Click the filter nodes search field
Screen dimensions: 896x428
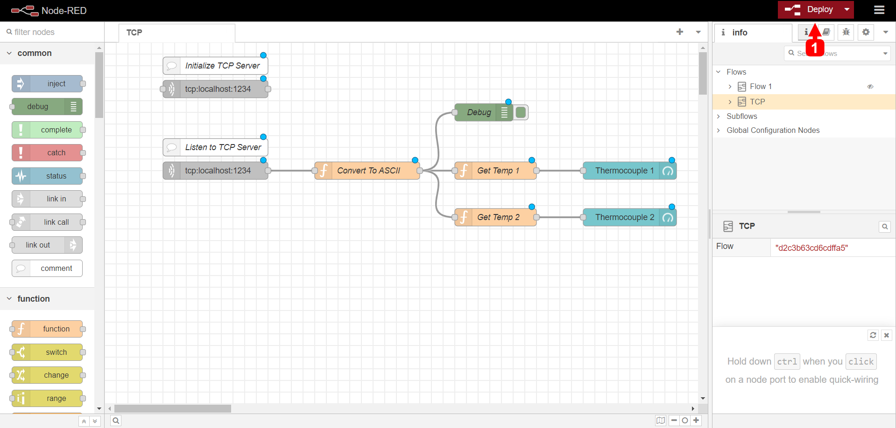point(47,32)
